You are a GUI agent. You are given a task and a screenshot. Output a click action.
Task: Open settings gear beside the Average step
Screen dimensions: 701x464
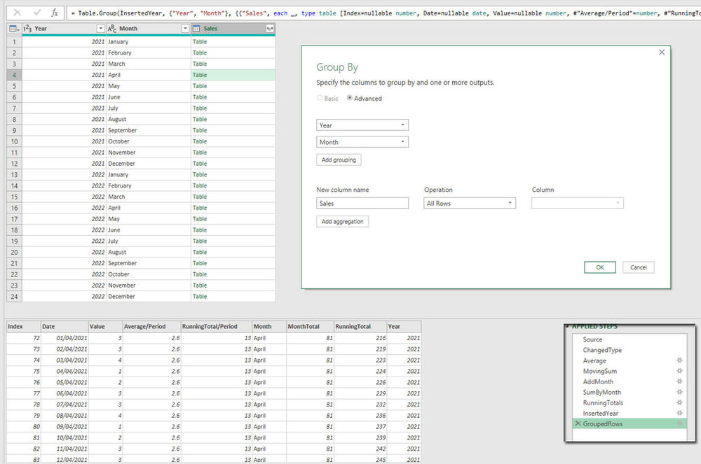pyautogui.click(x=679, y=360)
